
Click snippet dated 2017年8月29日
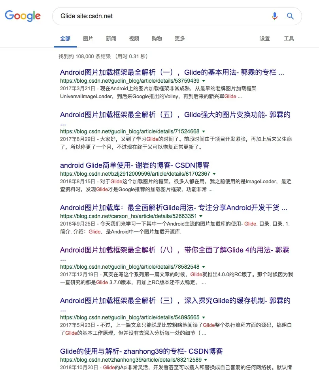click(x=176, y=143)
